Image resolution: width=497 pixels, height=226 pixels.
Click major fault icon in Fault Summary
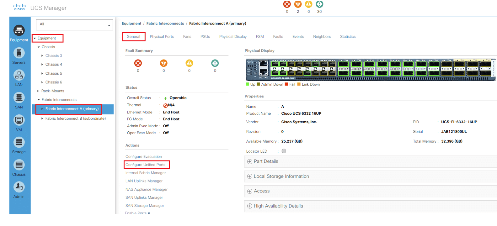pyautogui.click(x=164, y=63)
